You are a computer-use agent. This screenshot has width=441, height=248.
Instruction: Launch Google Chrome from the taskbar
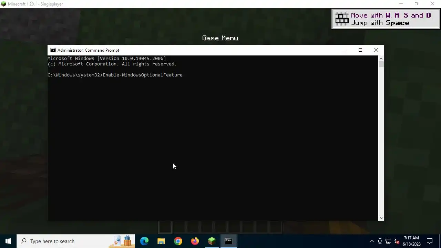coord(178,241)
